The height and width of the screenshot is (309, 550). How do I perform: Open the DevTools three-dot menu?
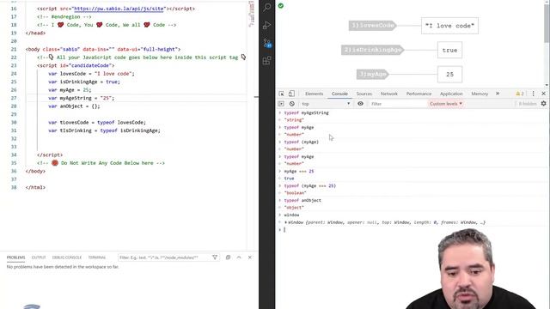point(533,94)
